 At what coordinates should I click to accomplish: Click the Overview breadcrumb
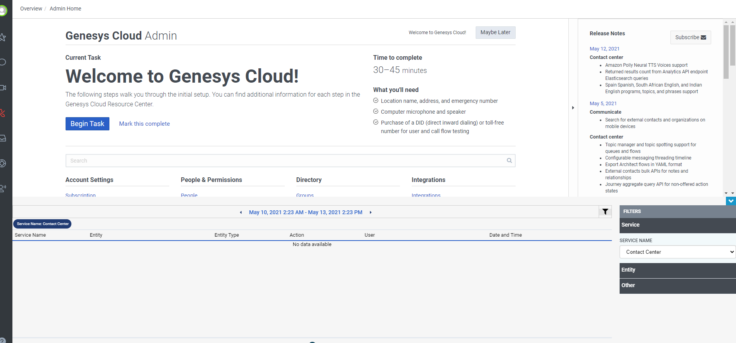[x=31, y=9]
